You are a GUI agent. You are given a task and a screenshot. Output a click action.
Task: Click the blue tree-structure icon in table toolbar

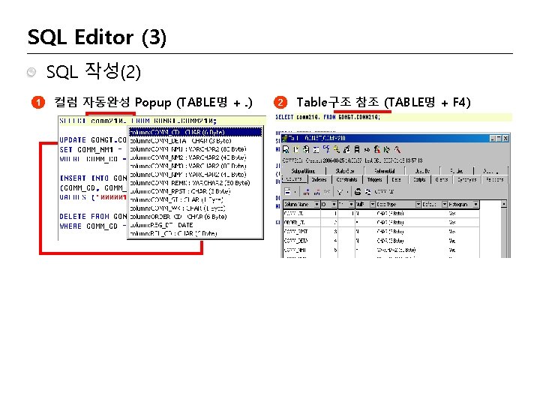(326, 149)
